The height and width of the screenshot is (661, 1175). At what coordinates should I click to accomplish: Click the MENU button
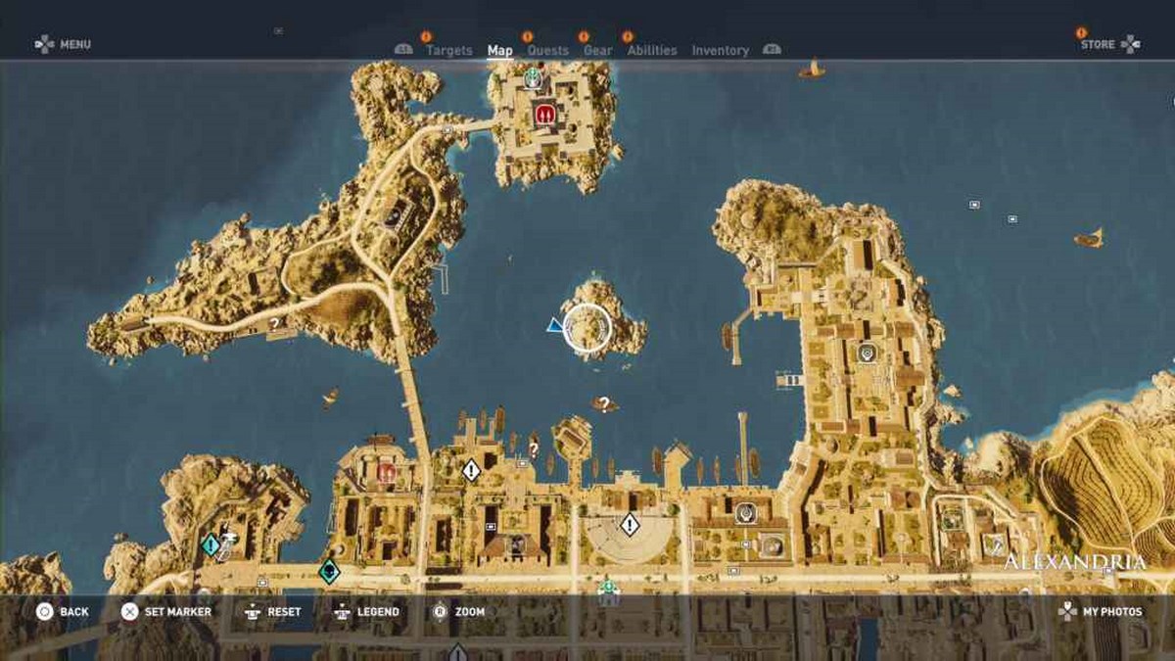click(63, 44)
